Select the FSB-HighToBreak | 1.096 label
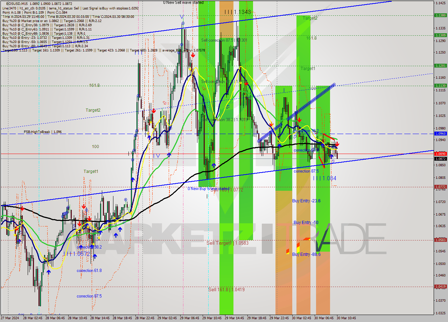 click(x=43, y=132)
